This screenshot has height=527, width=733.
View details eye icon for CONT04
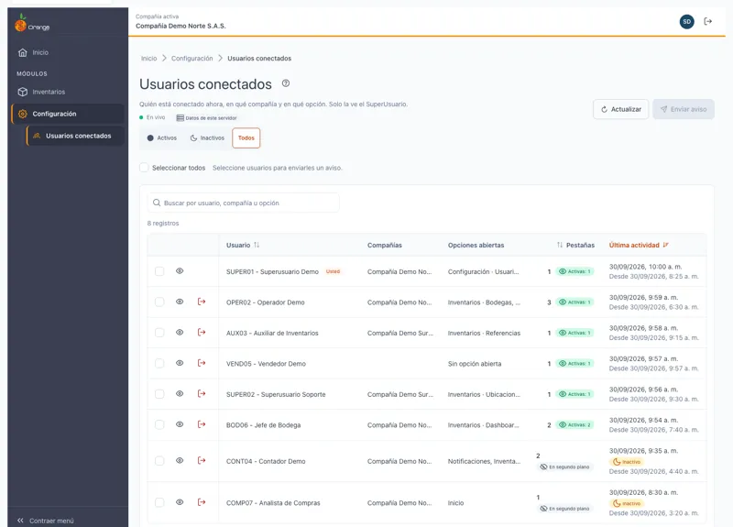(x=180, y=461)
